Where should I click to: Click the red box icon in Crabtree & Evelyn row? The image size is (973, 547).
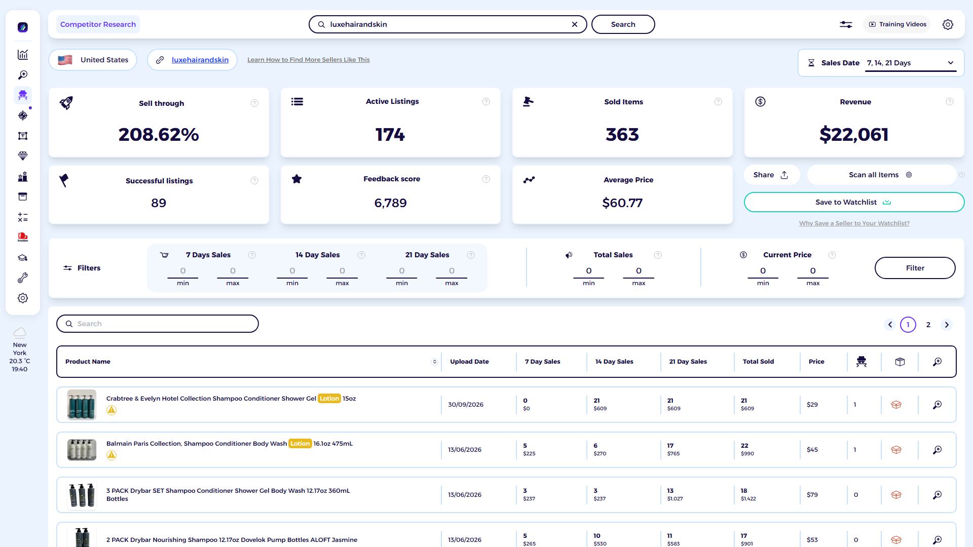click(x=896, y=405)
